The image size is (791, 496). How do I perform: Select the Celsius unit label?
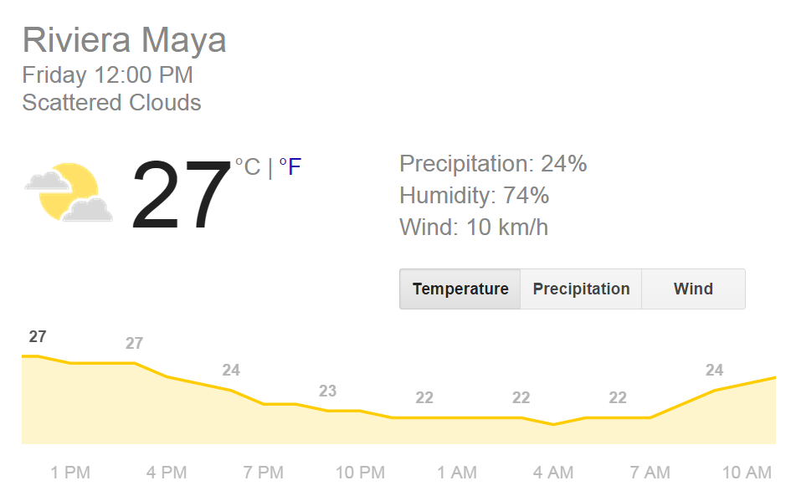point(247,167)
